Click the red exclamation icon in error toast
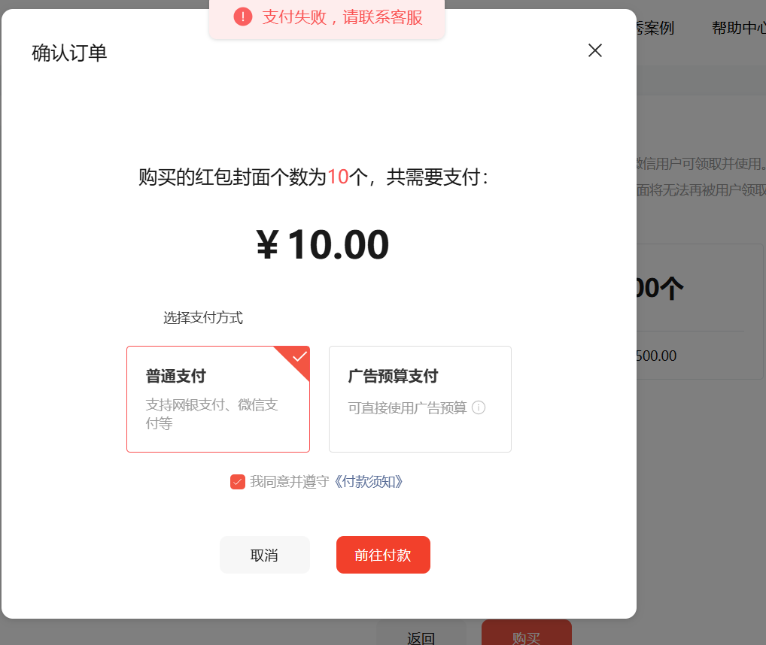Screen dimensions: 766x645 pyautogui.click(x=243, y=17)
